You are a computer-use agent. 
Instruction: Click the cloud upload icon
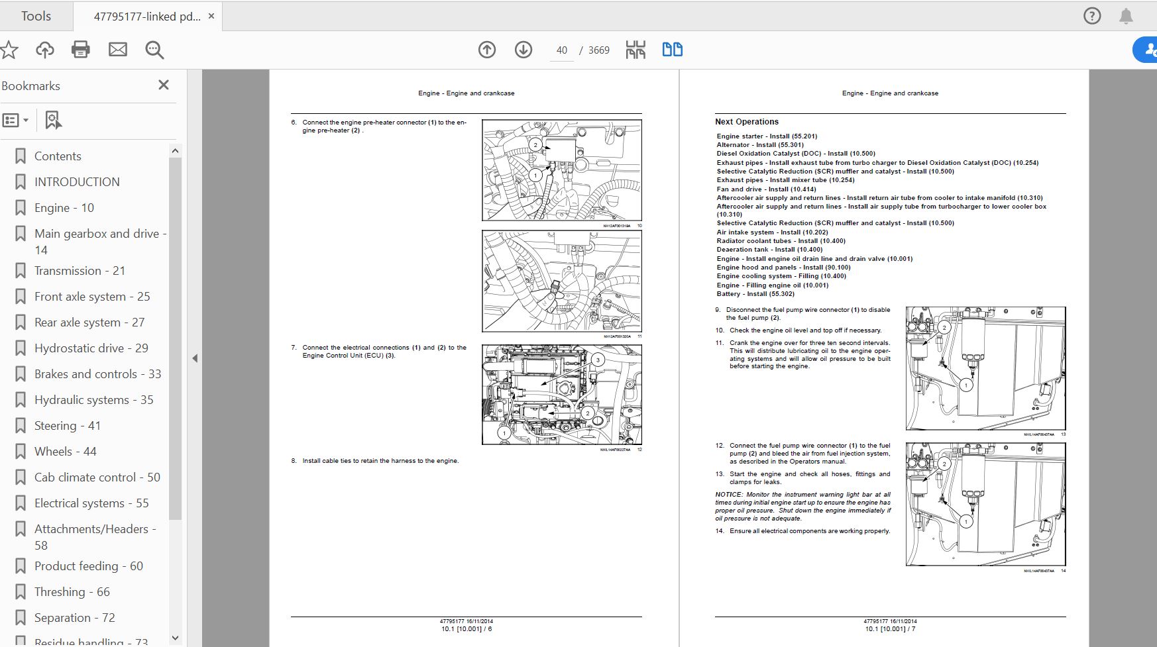pyautogui.click(x=45, y=50)
